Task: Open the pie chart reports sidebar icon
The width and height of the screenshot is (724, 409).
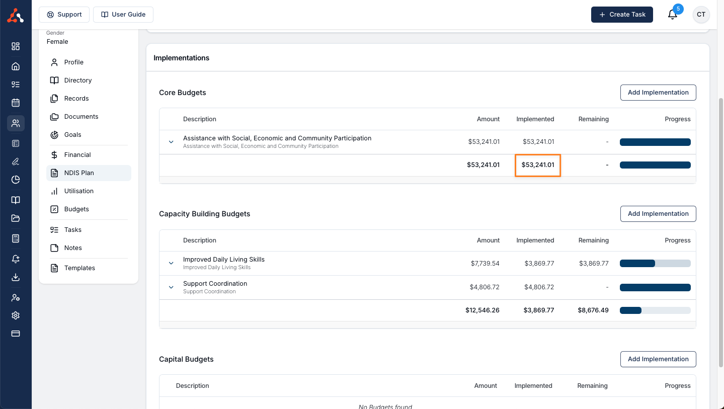Action: (16, 180)
